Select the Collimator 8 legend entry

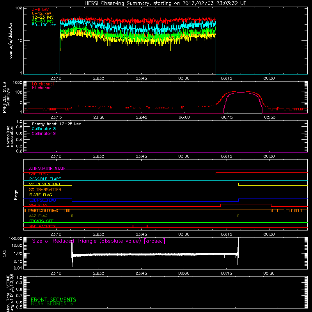point(44,129)
